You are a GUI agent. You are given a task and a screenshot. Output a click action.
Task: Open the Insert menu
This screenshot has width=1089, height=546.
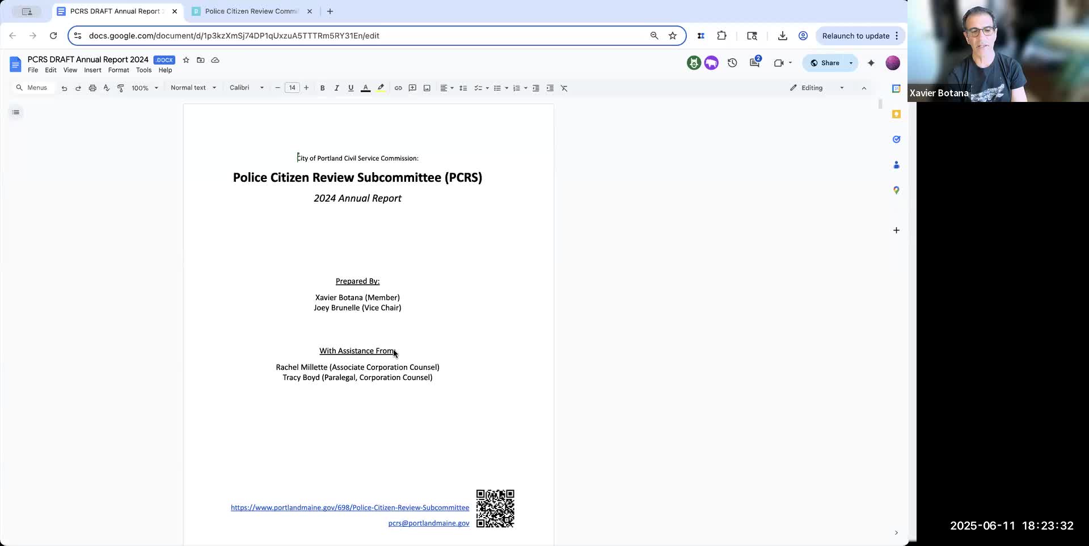coord(92,70)
